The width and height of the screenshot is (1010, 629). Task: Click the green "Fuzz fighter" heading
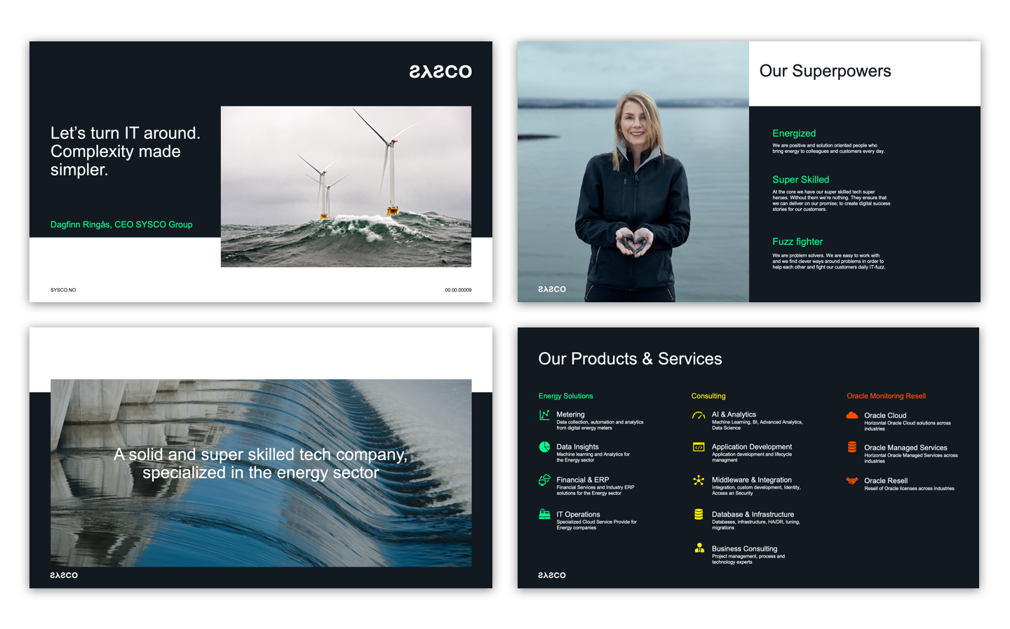click(x=797, y=241)
